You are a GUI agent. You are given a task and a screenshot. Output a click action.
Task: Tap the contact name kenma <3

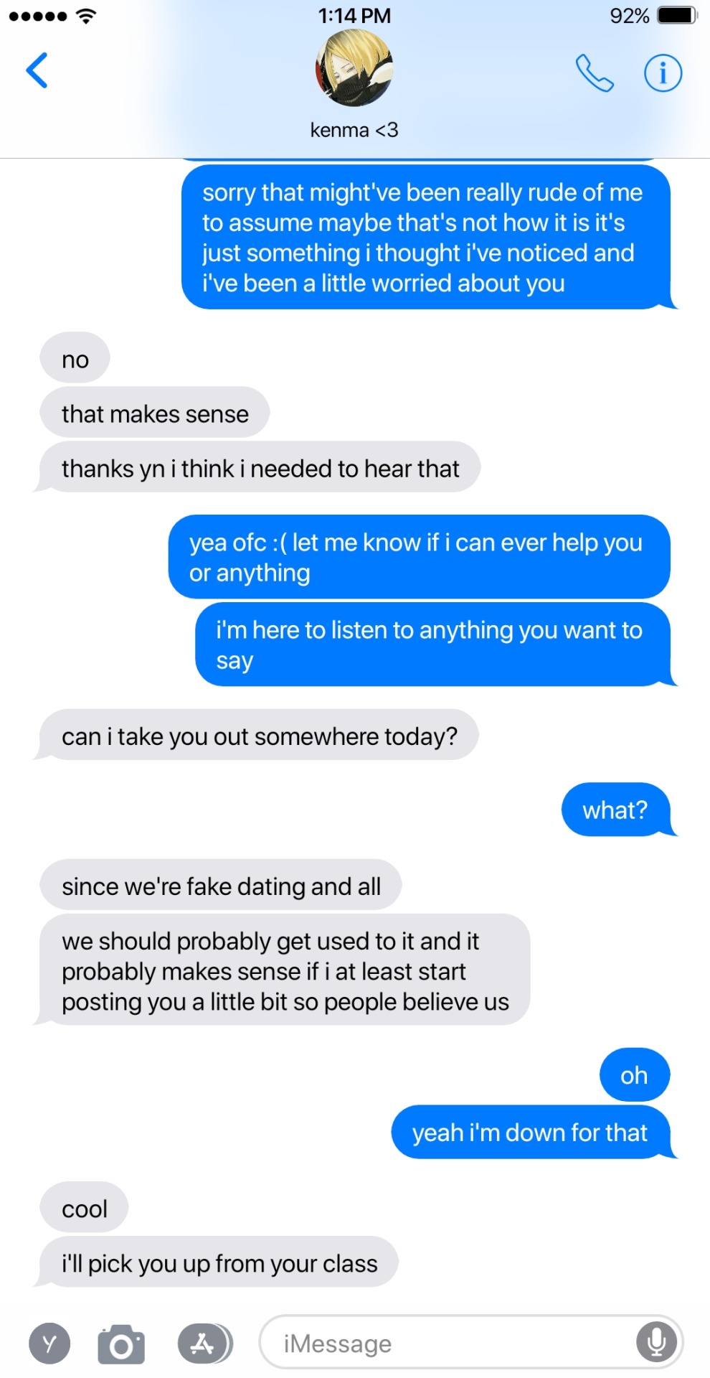pos(354,130)
